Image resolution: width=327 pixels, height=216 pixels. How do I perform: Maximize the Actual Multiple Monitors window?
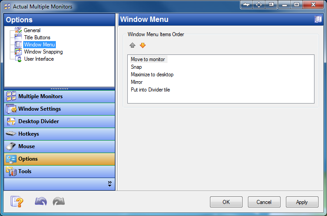[x=297, y=4]
